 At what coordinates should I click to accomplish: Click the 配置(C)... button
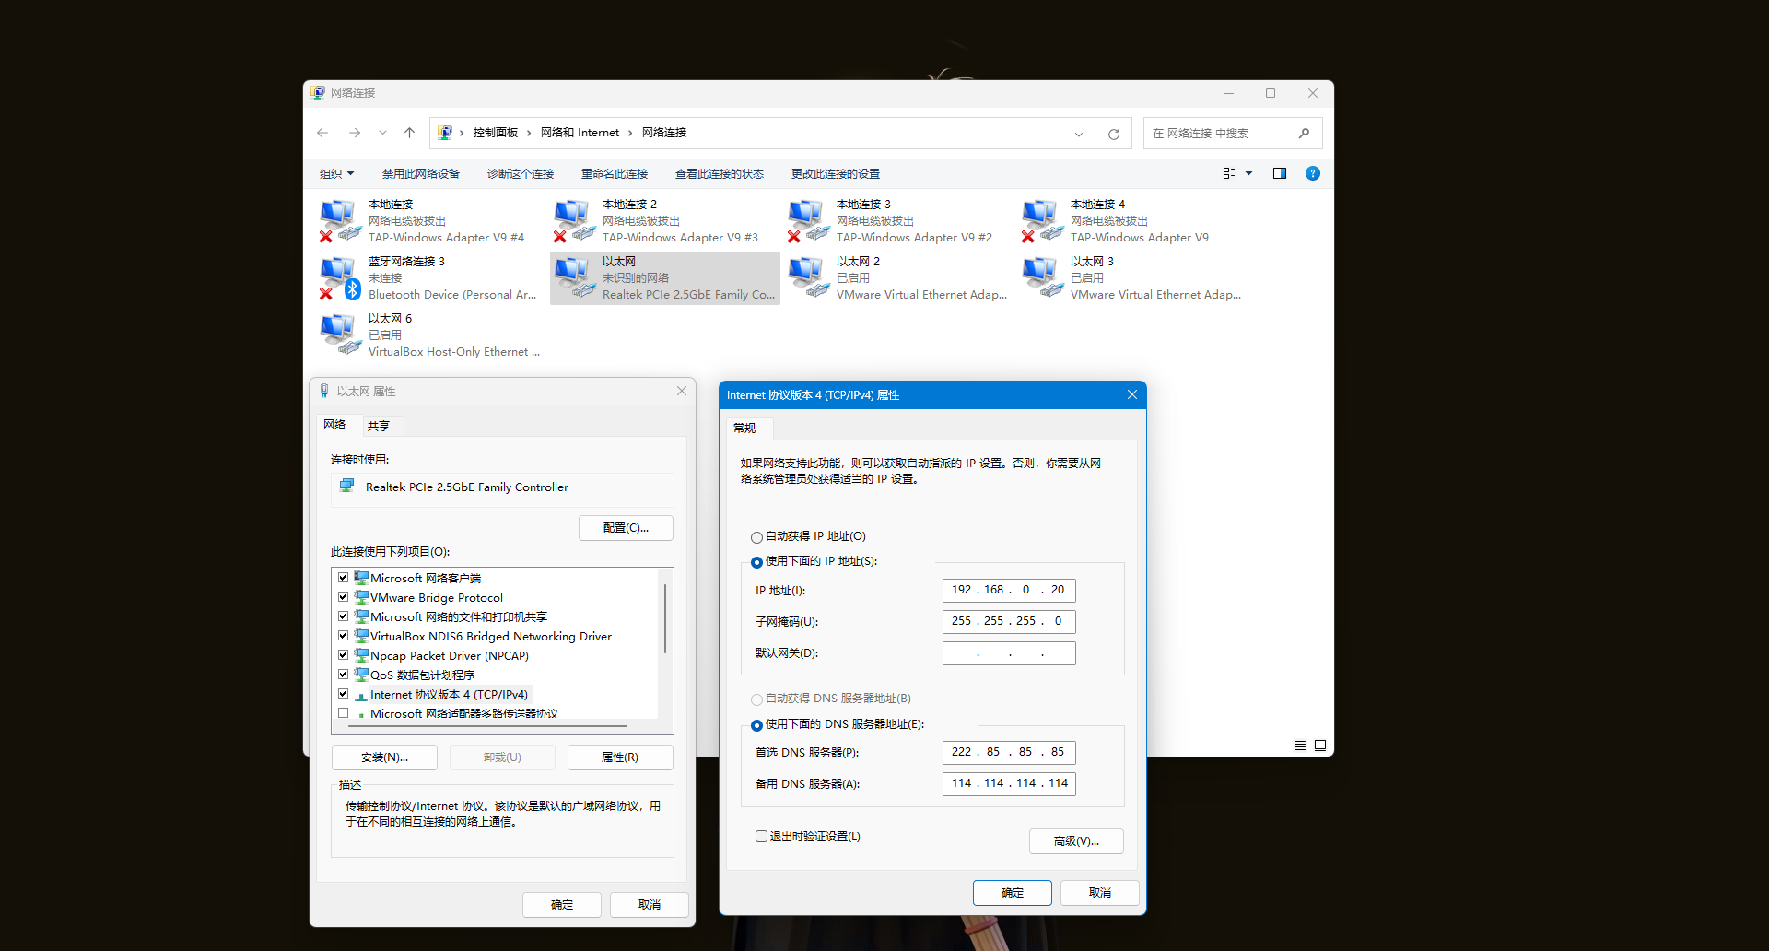click(x=626, y=528)
